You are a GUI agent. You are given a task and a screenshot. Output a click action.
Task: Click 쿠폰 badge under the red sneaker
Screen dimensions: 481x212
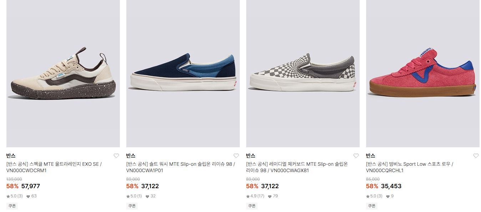371,206
